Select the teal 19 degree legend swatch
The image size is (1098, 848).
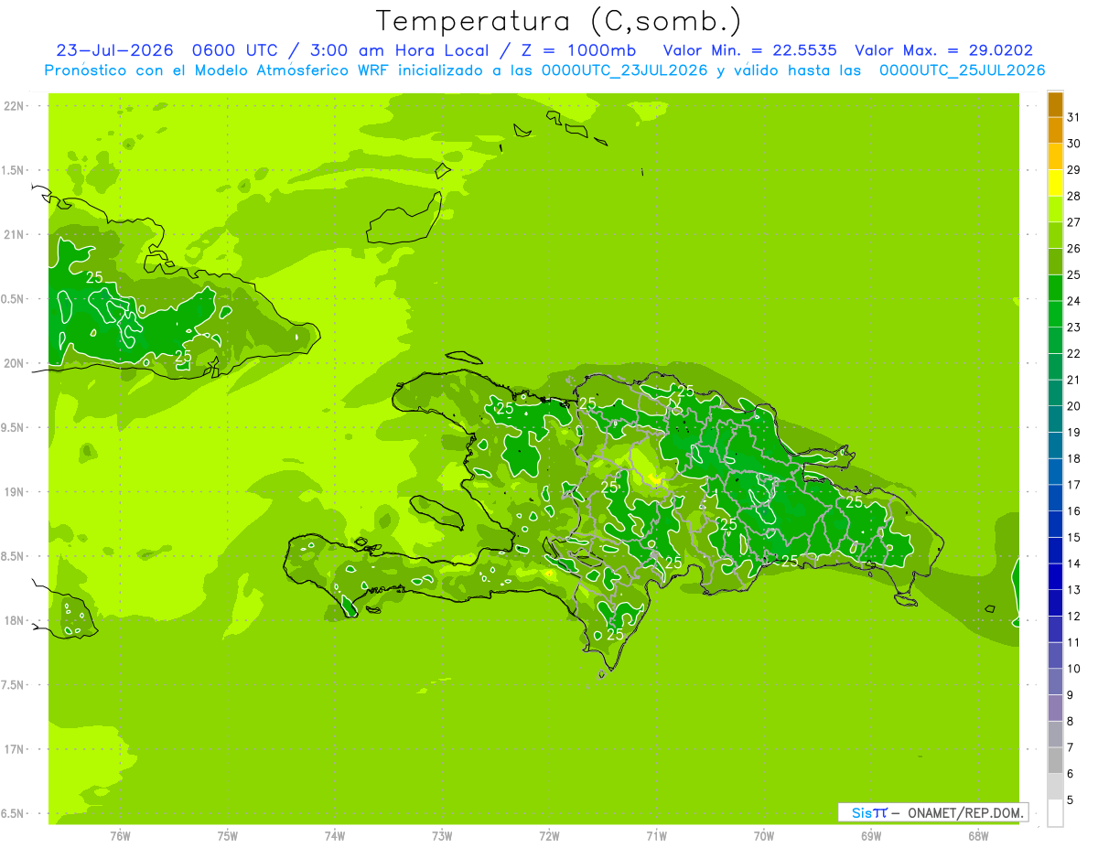point(1055,419)
